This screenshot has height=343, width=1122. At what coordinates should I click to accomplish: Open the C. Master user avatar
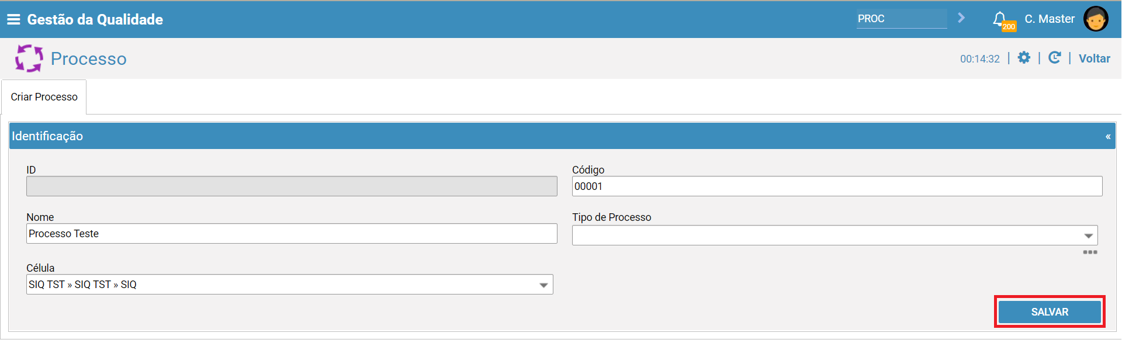pos(1096,19)
